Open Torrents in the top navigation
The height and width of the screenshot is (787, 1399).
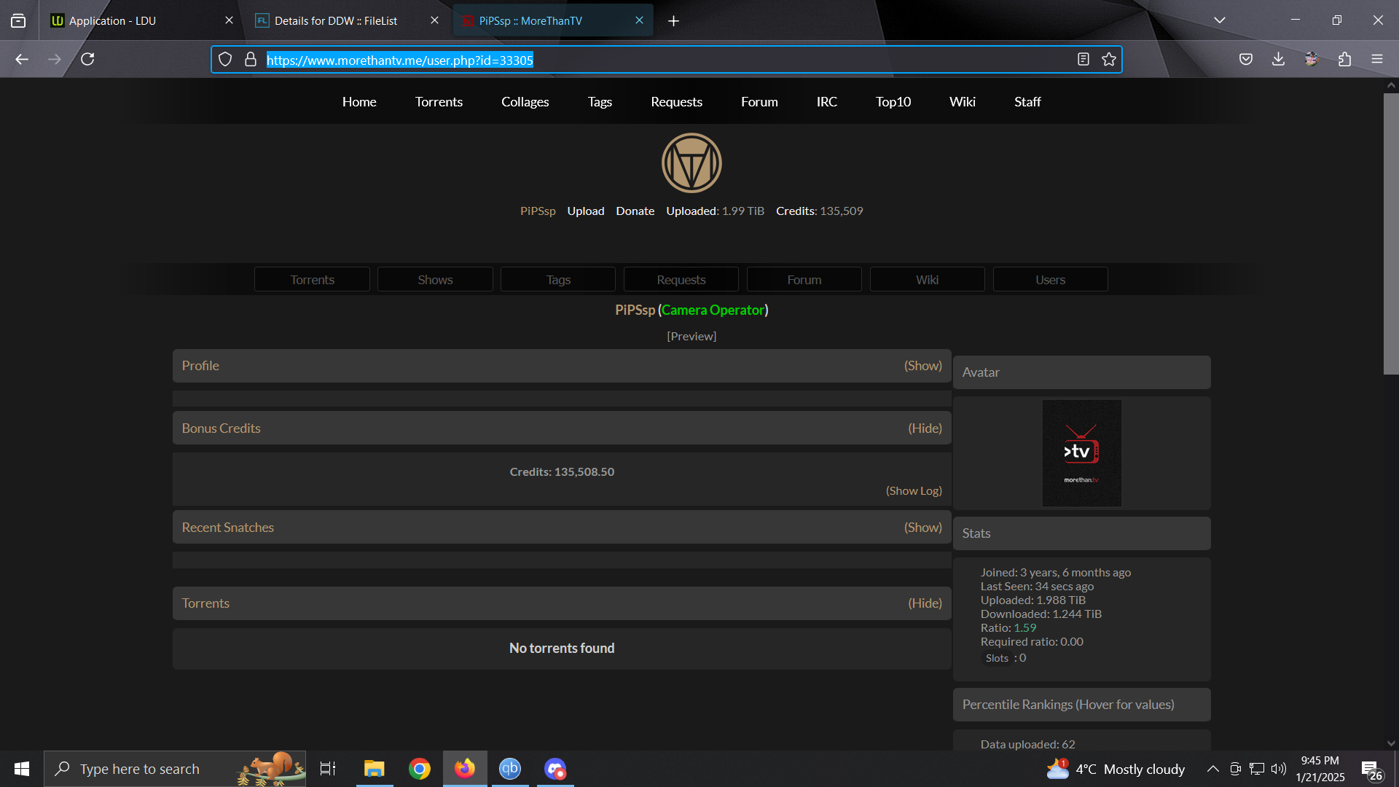(x=439, y=102)
